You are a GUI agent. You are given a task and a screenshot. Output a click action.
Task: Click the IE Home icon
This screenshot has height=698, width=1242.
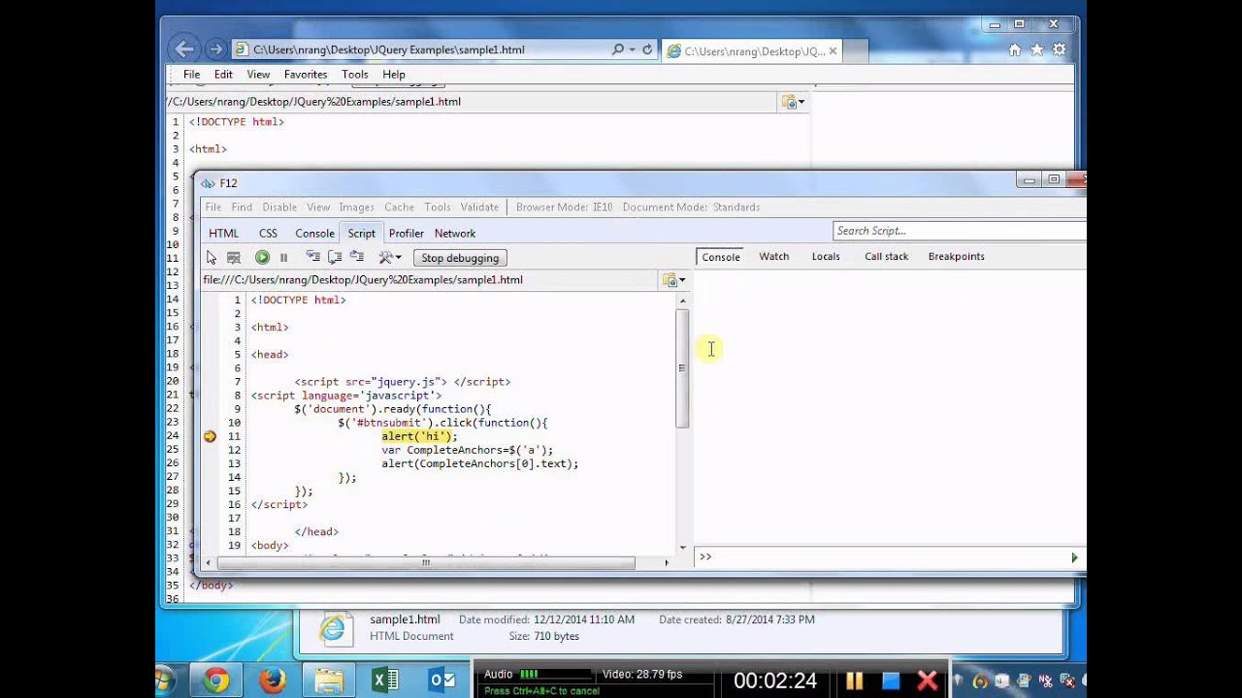[1014, 49]
